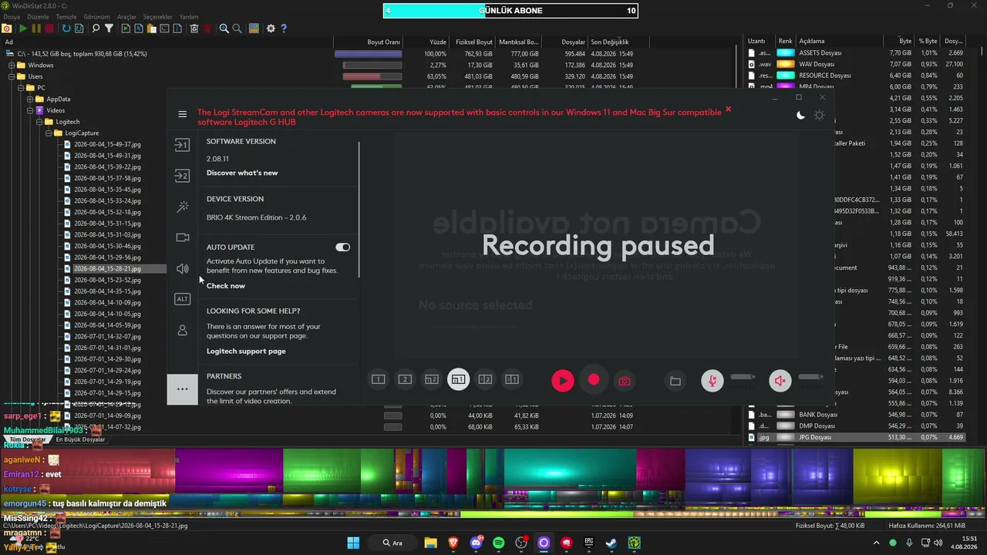Open Source 2 settings in Logi Capture sidebar

[x=182, y=176]
